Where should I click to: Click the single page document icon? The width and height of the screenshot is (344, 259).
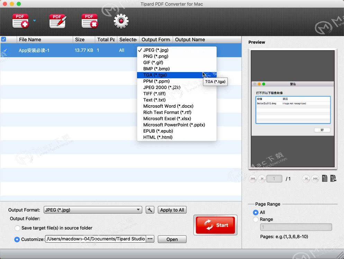[x=325, y=178]
